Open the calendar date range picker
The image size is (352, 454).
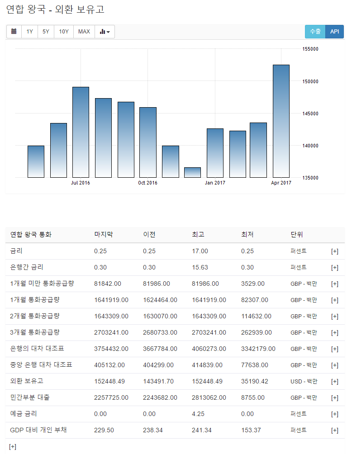tap(14, 32)
